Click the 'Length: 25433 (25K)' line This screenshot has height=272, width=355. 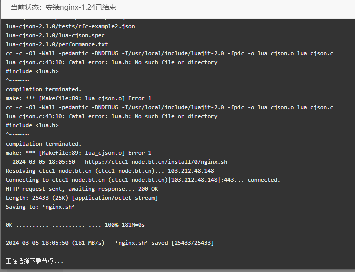(82, 198)
